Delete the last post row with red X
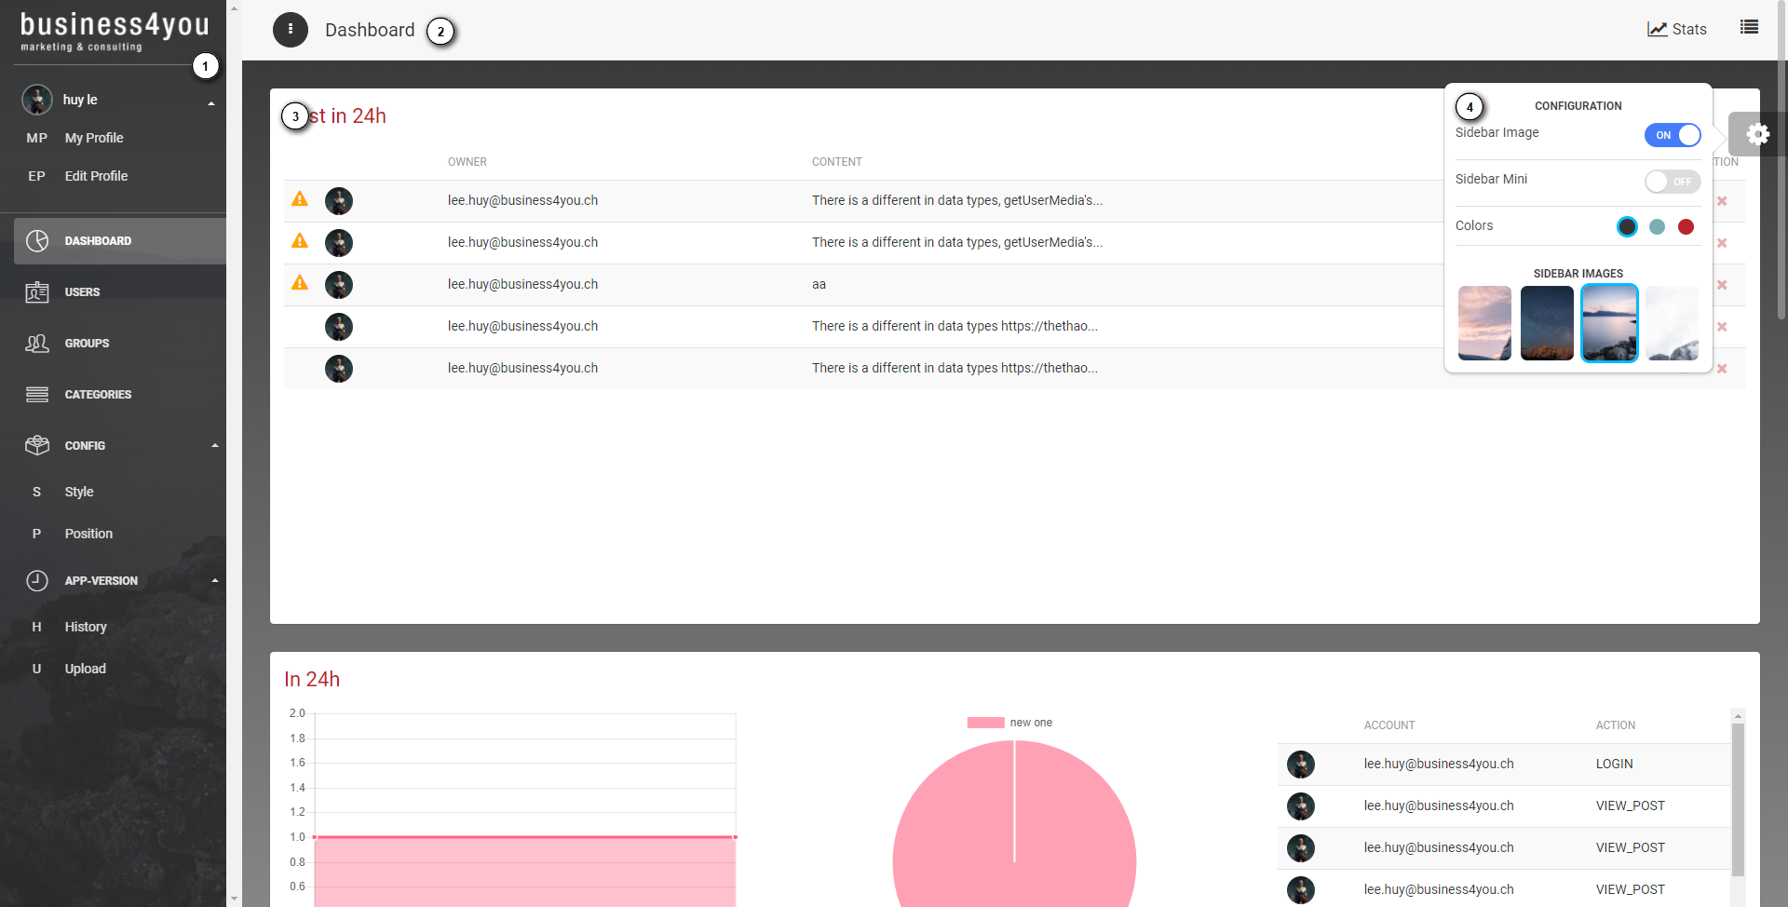Viewport: 1788px width, 907px height. point(1722,369)
